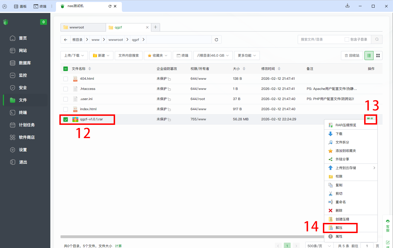
Task: Choose 解压 from the context menu
Action: [x=339, y=228]
